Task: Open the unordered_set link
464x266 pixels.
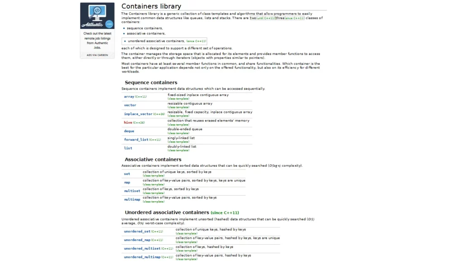Action: click(137, 232)
